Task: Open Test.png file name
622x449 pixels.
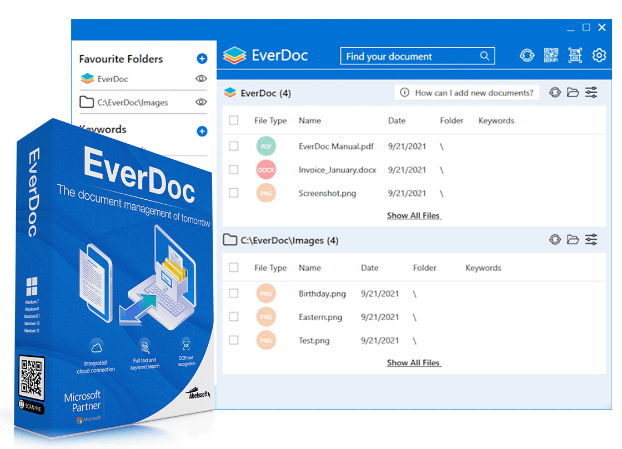Action: (x=314, y=340)
